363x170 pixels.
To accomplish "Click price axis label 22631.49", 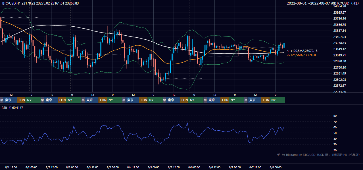I will (x=339, y=73).
